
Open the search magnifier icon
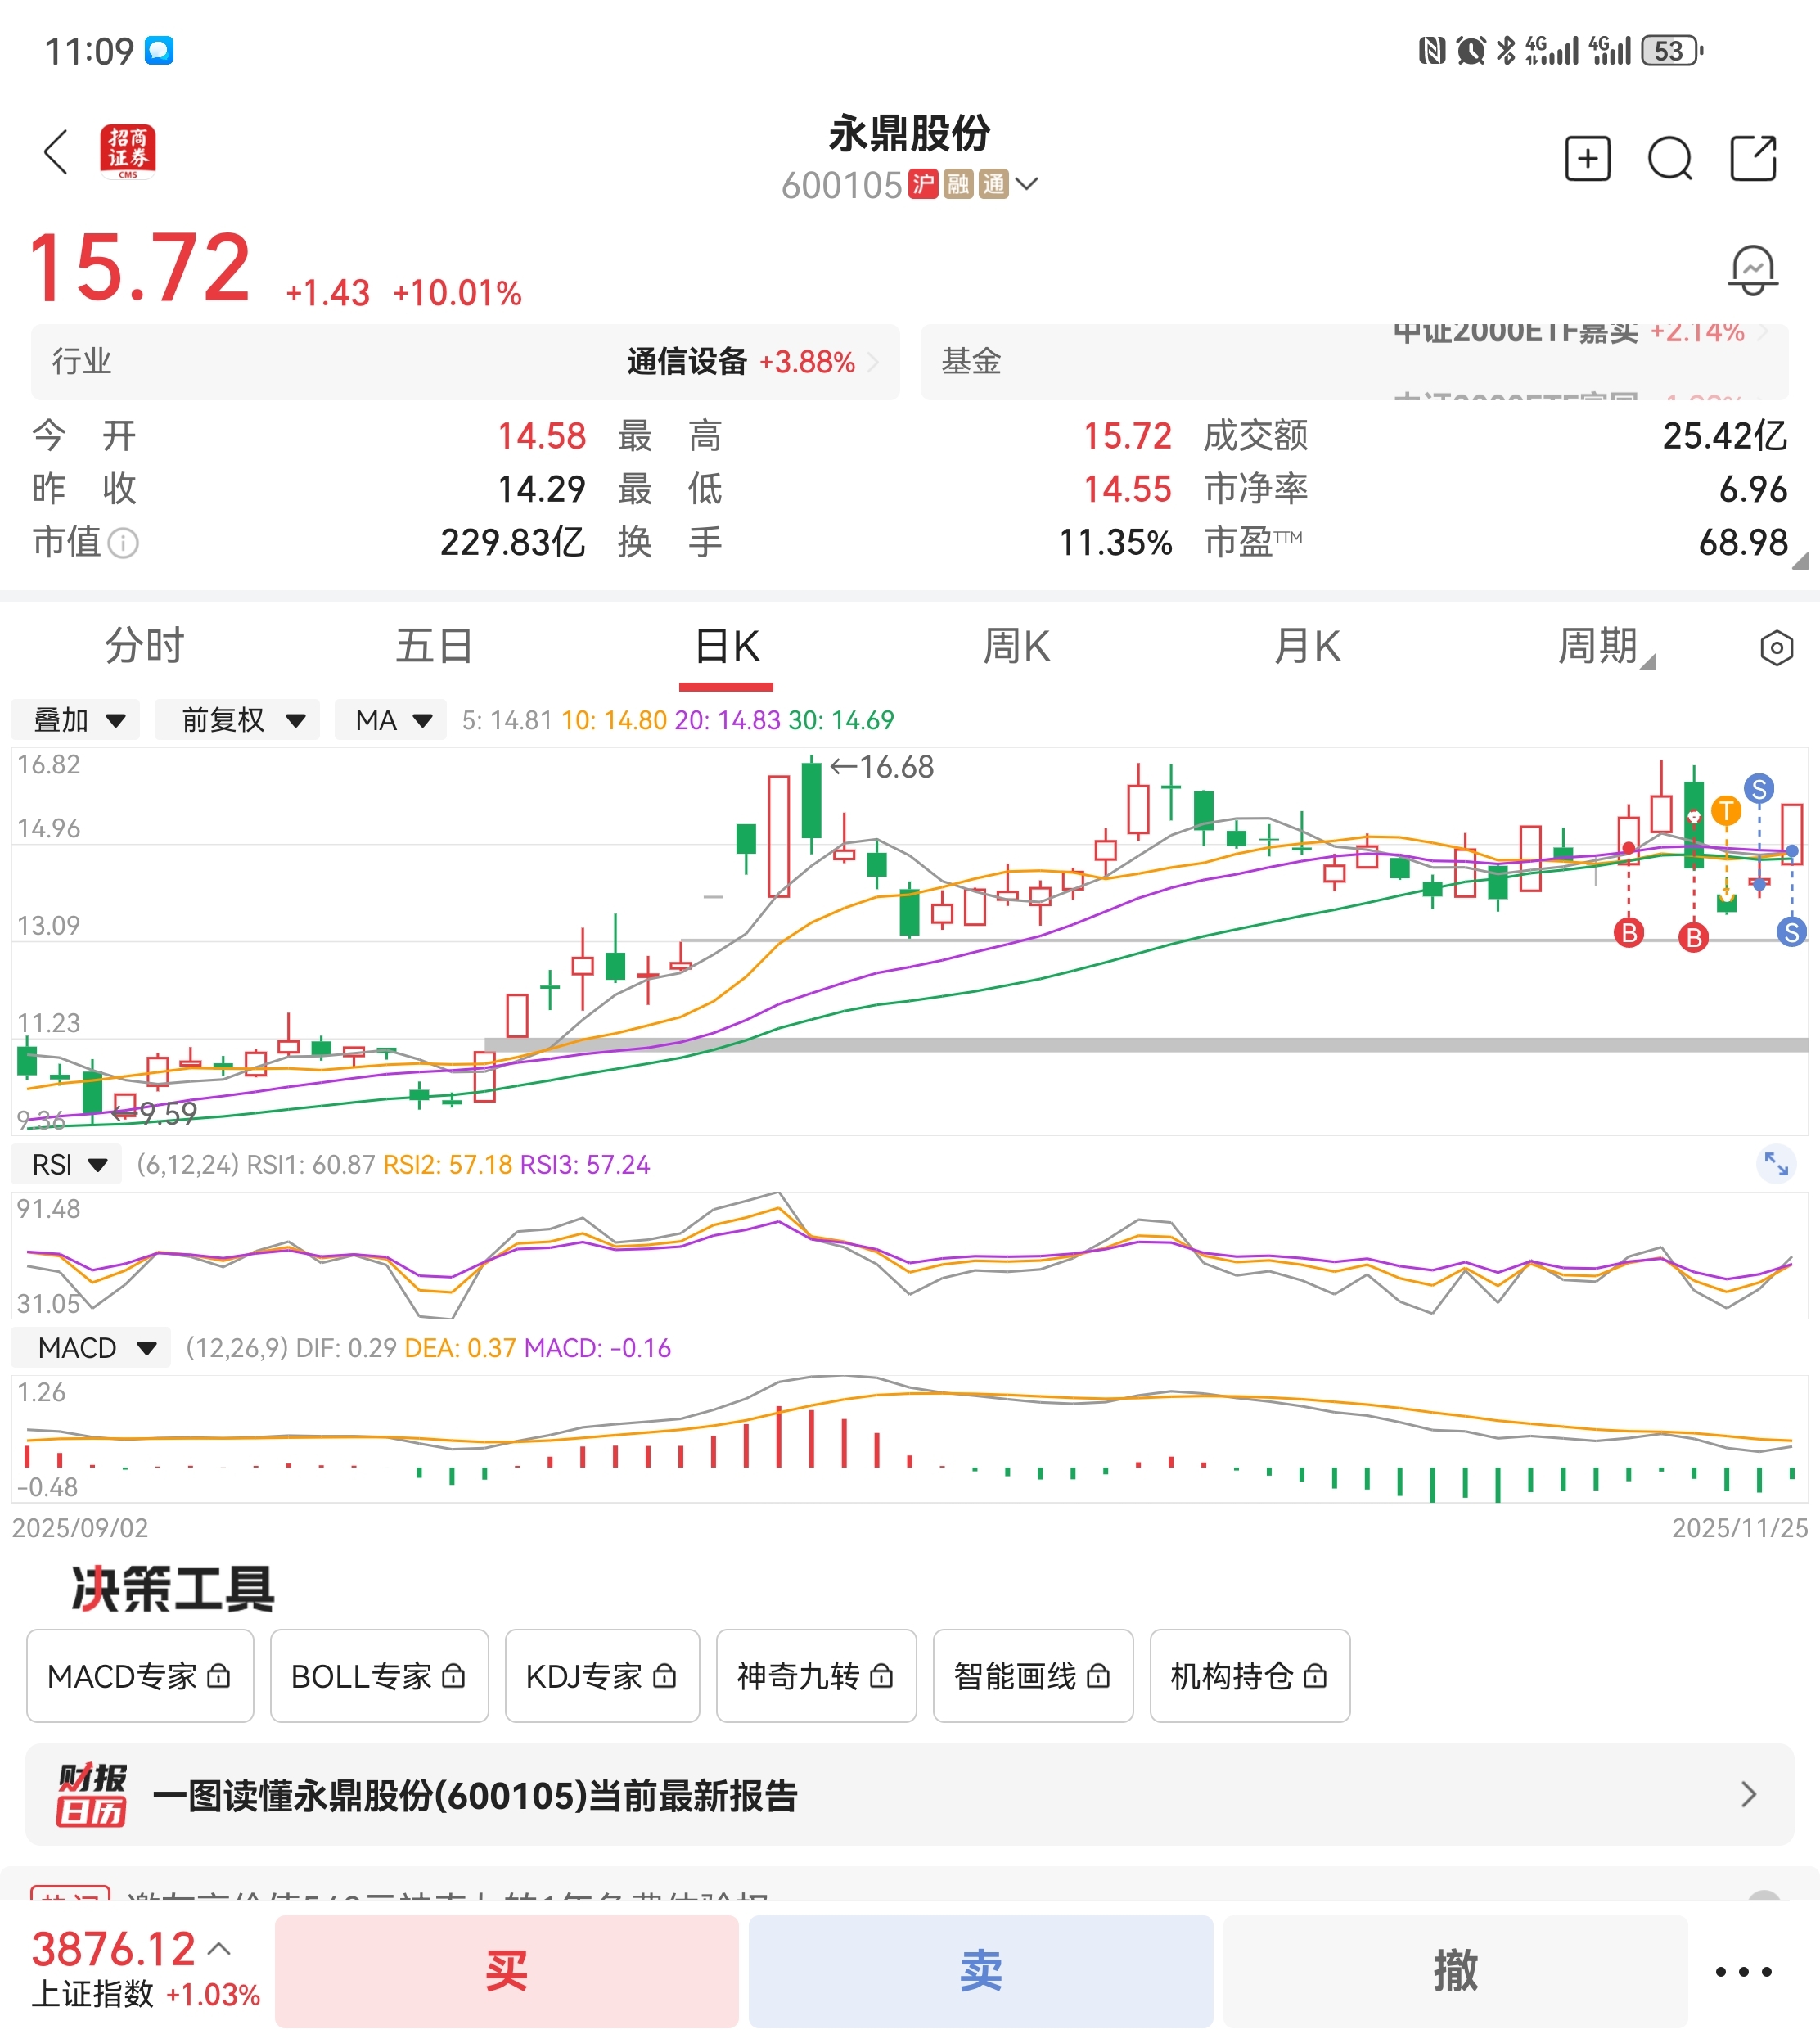[x=1669, y=158]
